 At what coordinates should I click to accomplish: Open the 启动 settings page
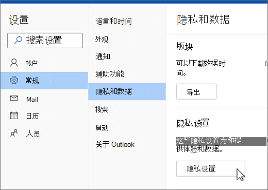127,128
